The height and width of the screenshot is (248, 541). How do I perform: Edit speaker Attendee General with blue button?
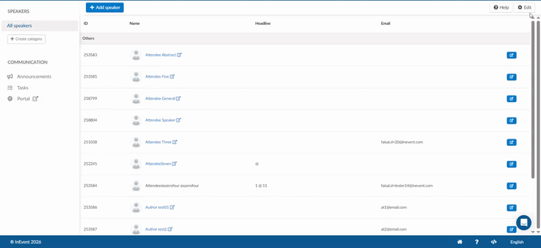[511, 99]
